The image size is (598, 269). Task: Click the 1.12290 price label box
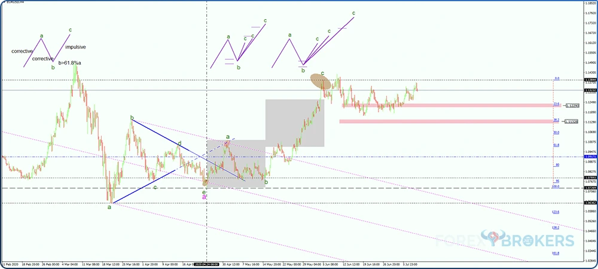click(x=572, y=106)
